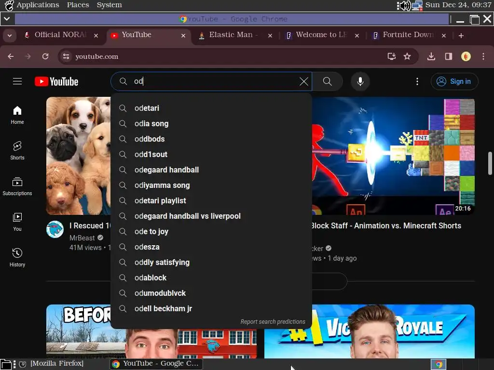Select the odesza suggestion

[x=211, y=247]
